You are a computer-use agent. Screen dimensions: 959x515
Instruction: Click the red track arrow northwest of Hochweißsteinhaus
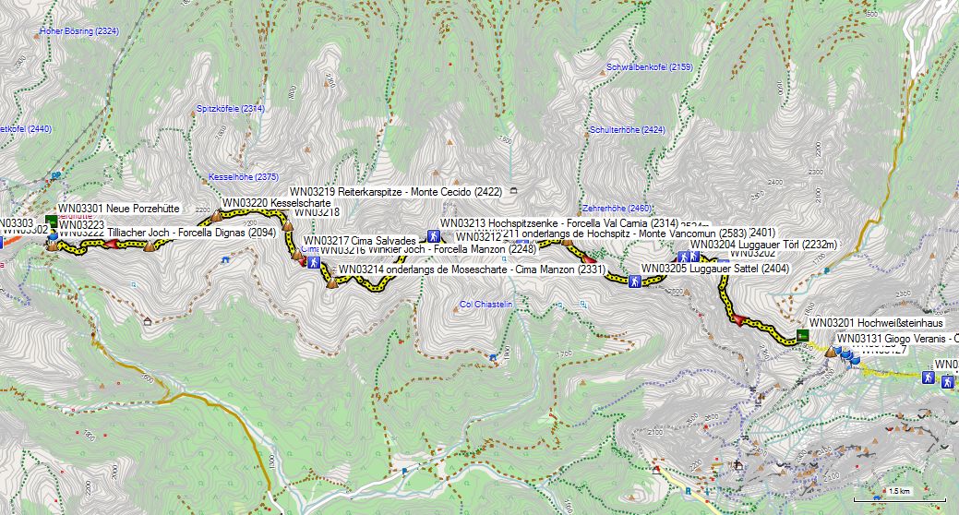click(x=737, y=319)
